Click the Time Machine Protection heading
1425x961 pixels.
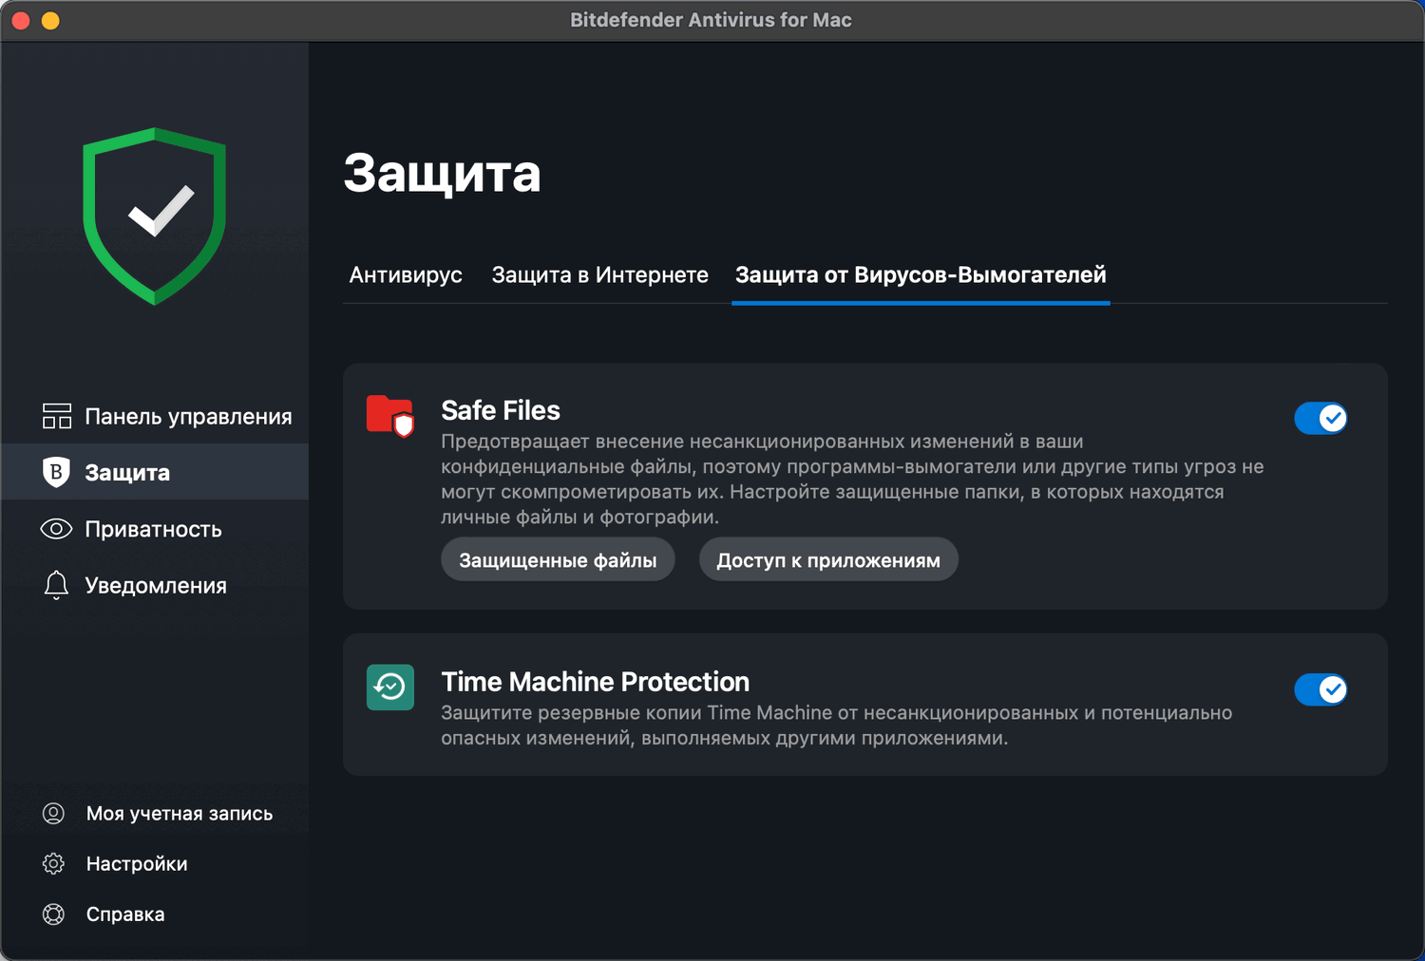(x=596, y=682)
